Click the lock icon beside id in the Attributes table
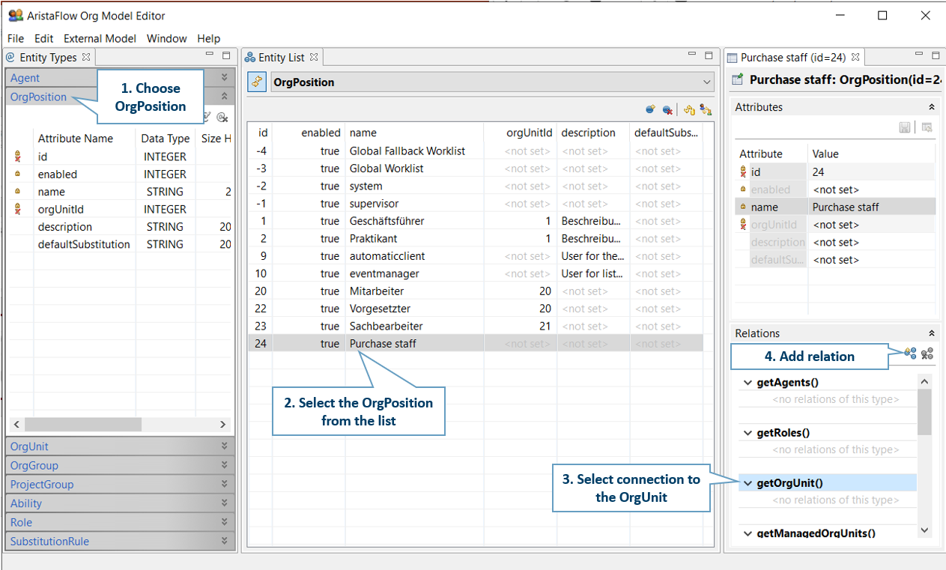 click(743, 172)
